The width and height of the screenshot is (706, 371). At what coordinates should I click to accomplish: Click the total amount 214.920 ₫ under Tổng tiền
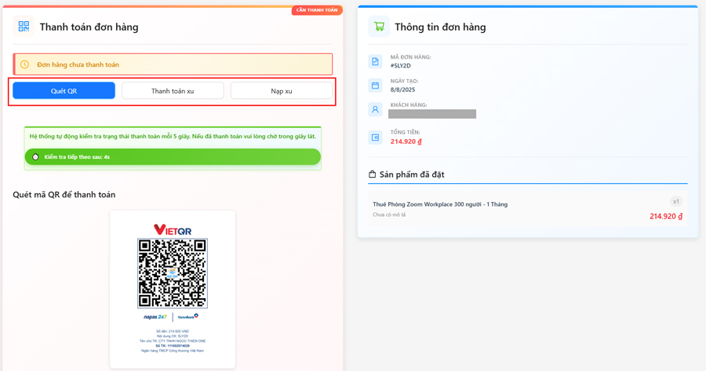pos(406,142)
